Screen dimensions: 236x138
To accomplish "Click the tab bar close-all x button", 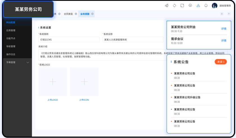I will pyautogui.click(x=222, y=14).
